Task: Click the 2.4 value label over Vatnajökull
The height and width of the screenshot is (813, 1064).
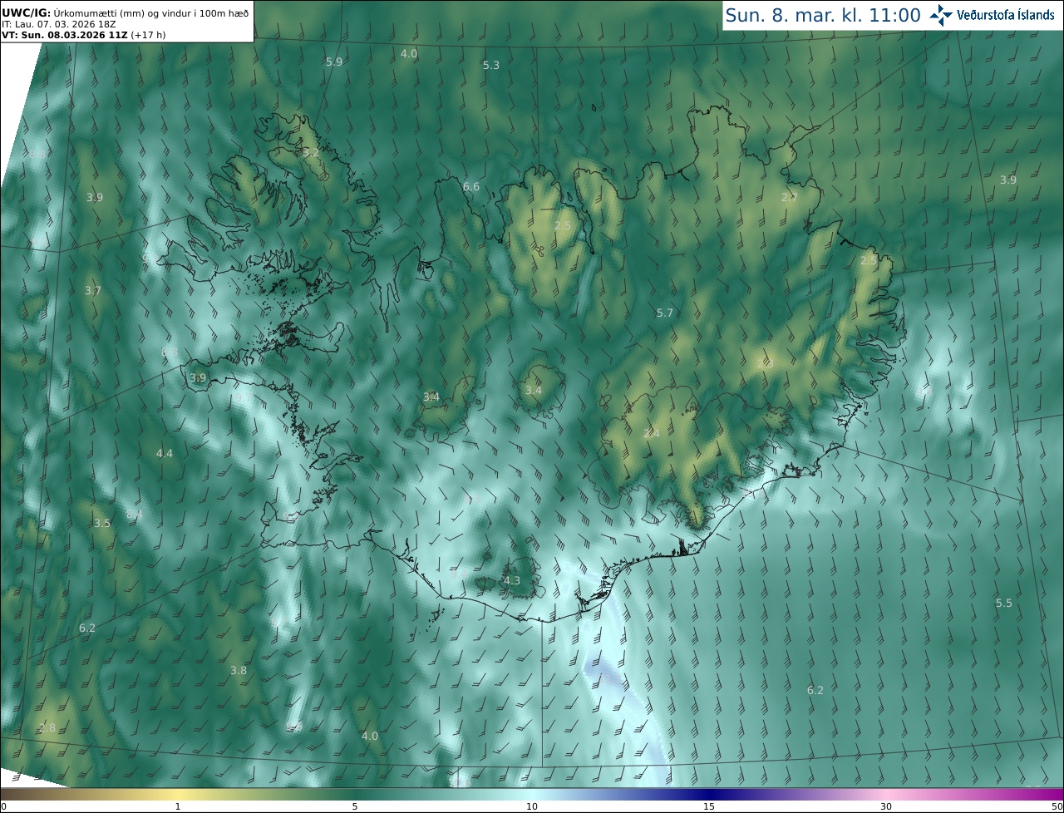Action: [x=652, y=434]
